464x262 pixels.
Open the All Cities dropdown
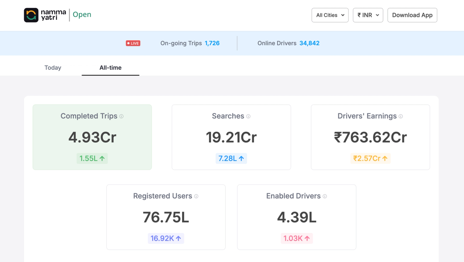[330, 15]
